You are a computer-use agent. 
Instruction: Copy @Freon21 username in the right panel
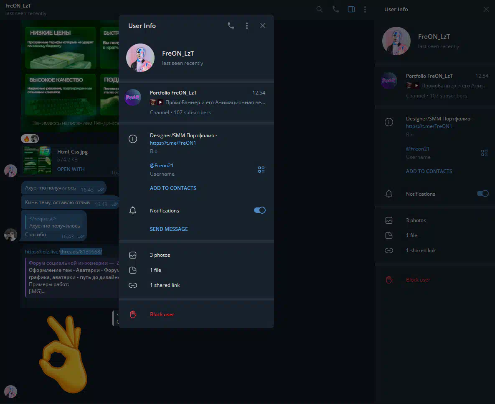click(418, 148)
